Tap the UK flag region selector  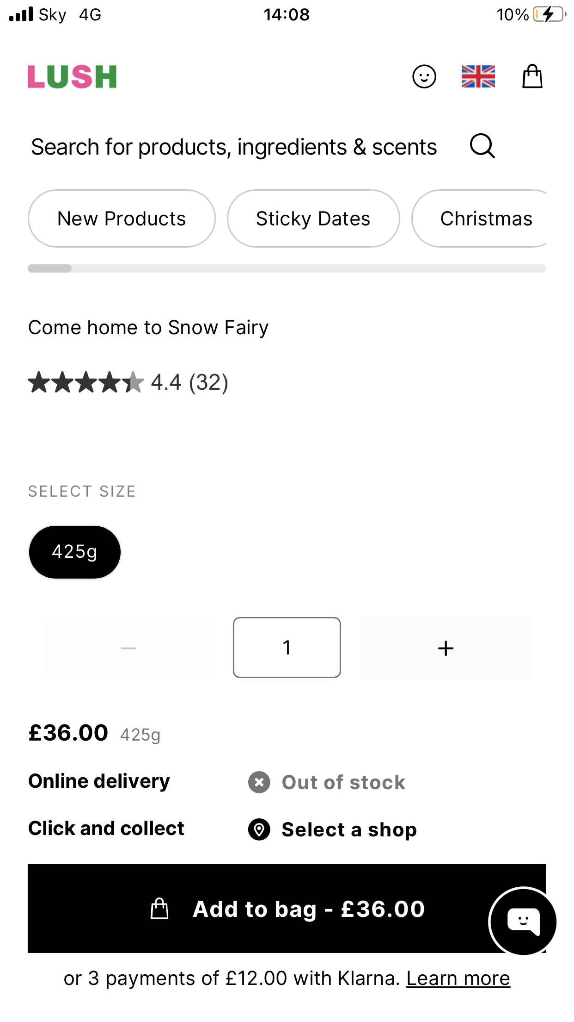pos(478,76)
